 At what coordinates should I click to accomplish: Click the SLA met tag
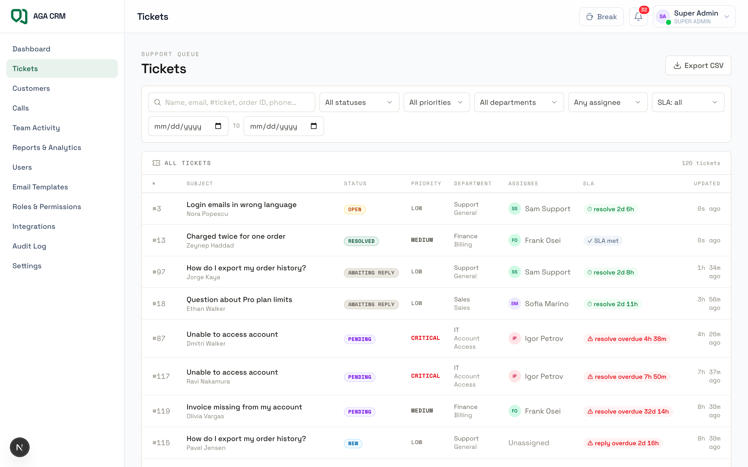(603, 241)
